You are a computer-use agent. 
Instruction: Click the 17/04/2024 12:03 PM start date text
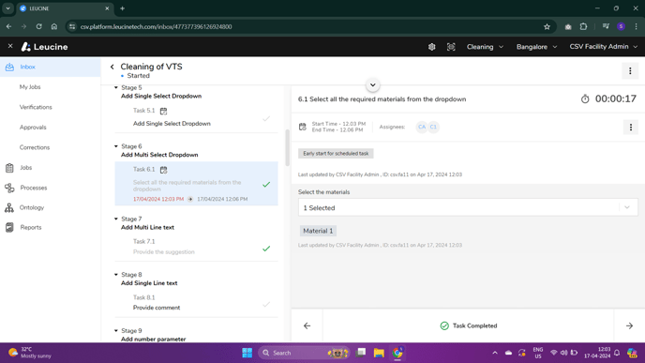(158, 199)
